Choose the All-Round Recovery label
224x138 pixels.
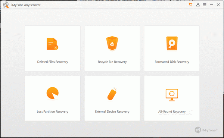pyautogui.click(x=172, y=112)
